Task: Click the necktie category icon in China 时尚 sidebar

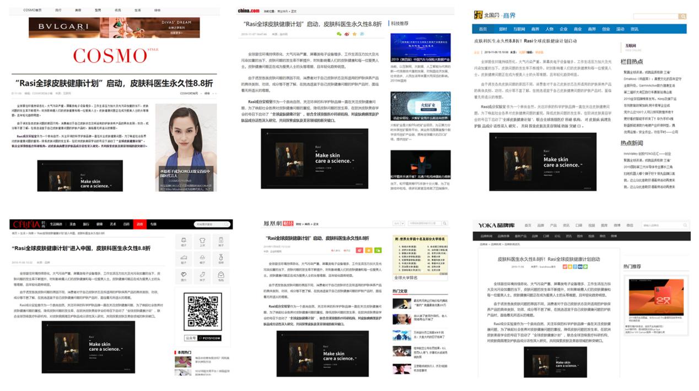Action: (x=220, y=258)
